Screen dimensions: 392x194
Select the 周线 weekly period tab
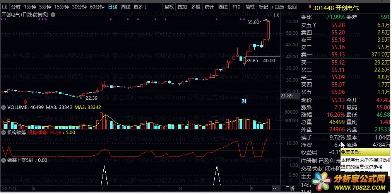coord(125,7)
